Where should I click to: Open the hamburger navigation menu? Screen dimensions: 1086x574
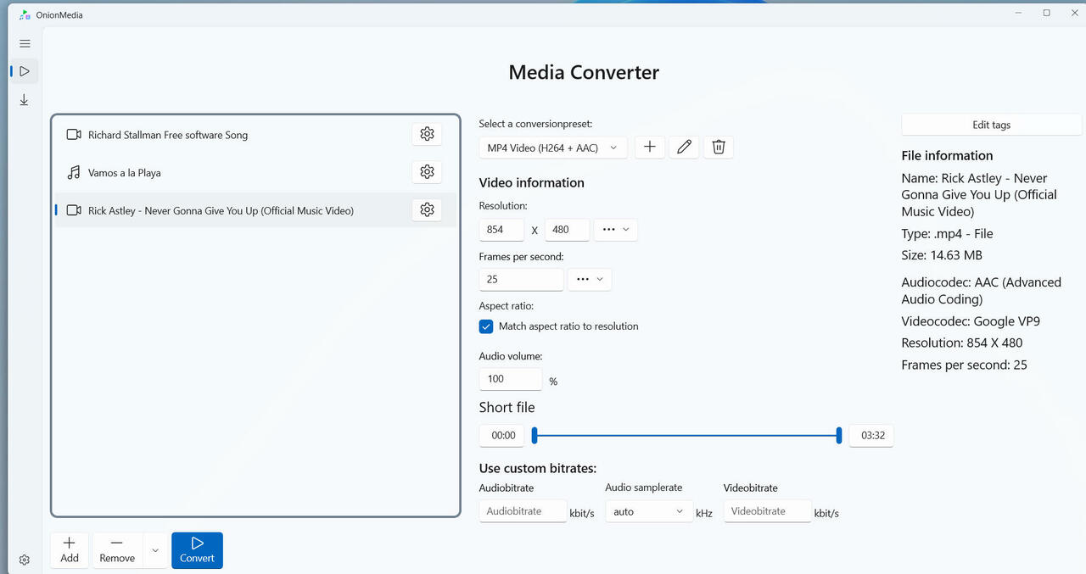(x=25, y=43)
